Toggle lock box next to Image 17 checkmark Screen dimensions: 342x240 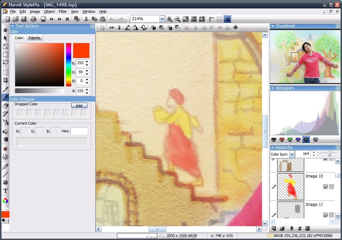[332, 215]
